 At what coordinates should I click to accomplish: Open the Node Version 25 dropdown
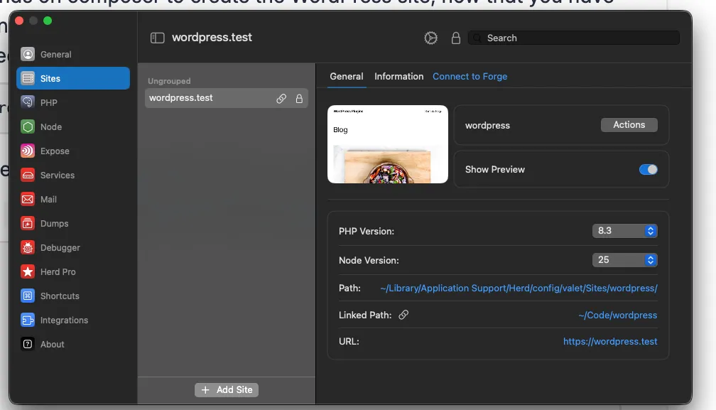[x=624, y=260]
